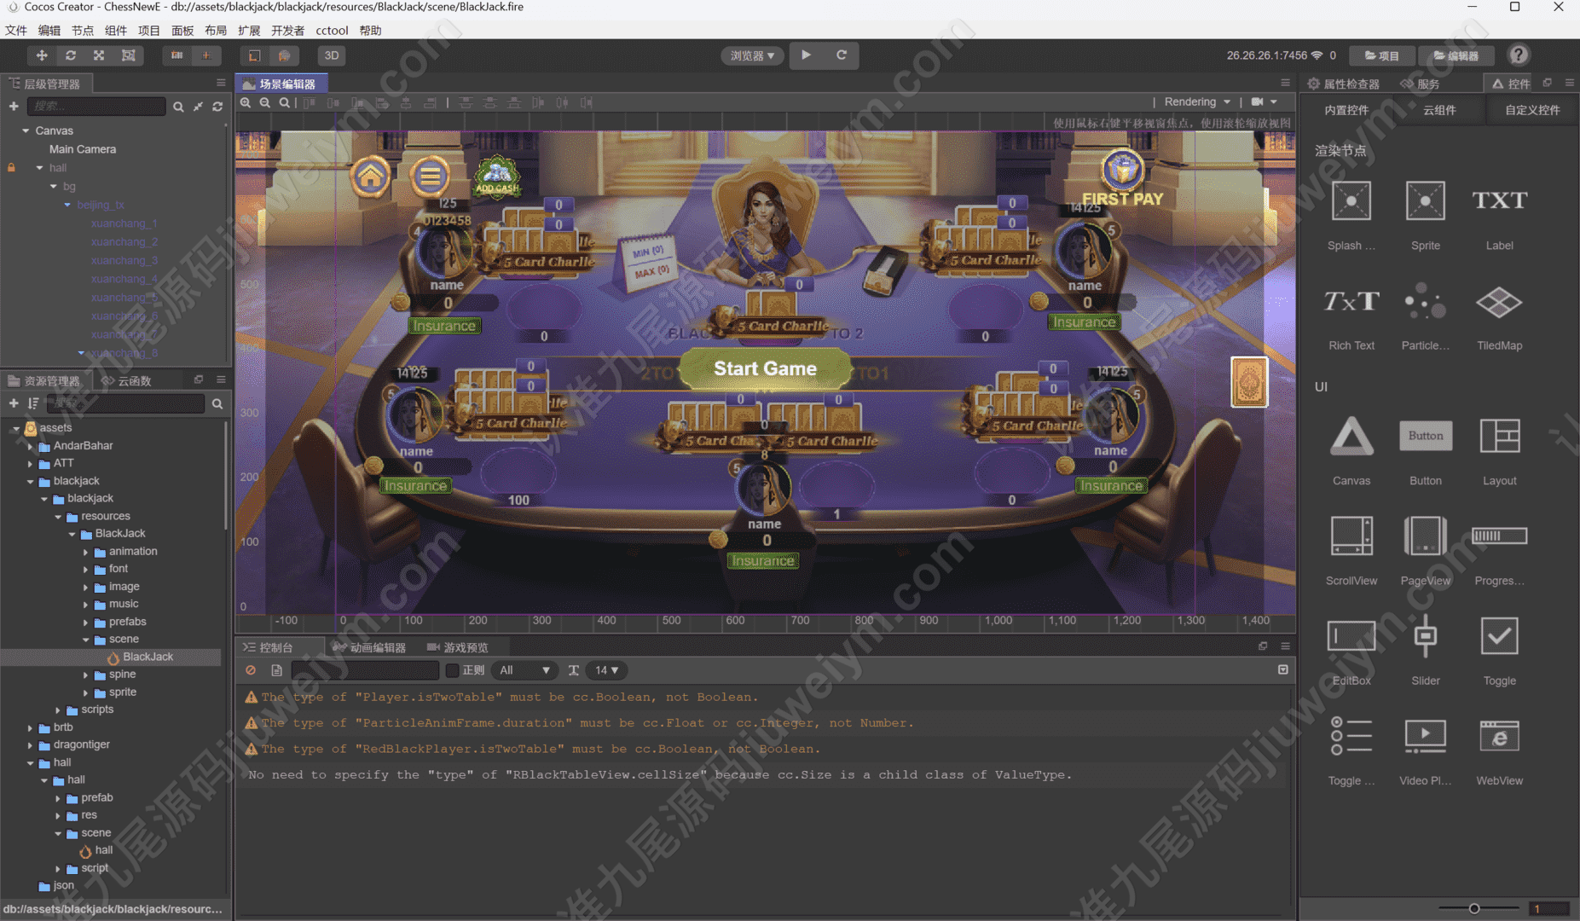Screen dimensions: 1580x921
Task: Open the browser preview dropdown
Action: coord(752,55)
